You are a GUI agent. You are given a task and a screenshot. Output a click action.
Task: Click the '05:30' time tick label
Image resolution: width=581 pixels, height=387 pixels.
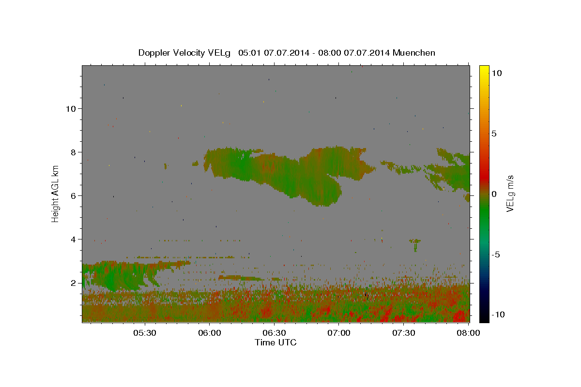tap(145, 333)
